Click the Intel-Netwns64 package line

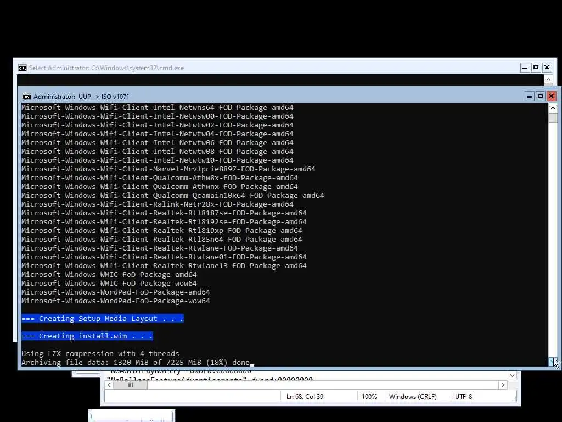[158, 107]
